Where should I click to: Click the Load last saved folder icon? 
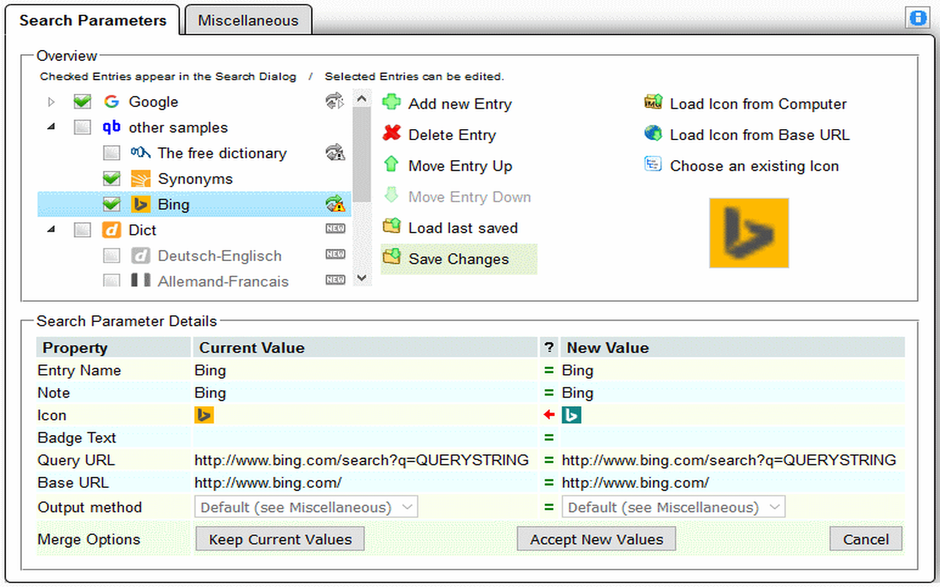[x=392, y=226]
